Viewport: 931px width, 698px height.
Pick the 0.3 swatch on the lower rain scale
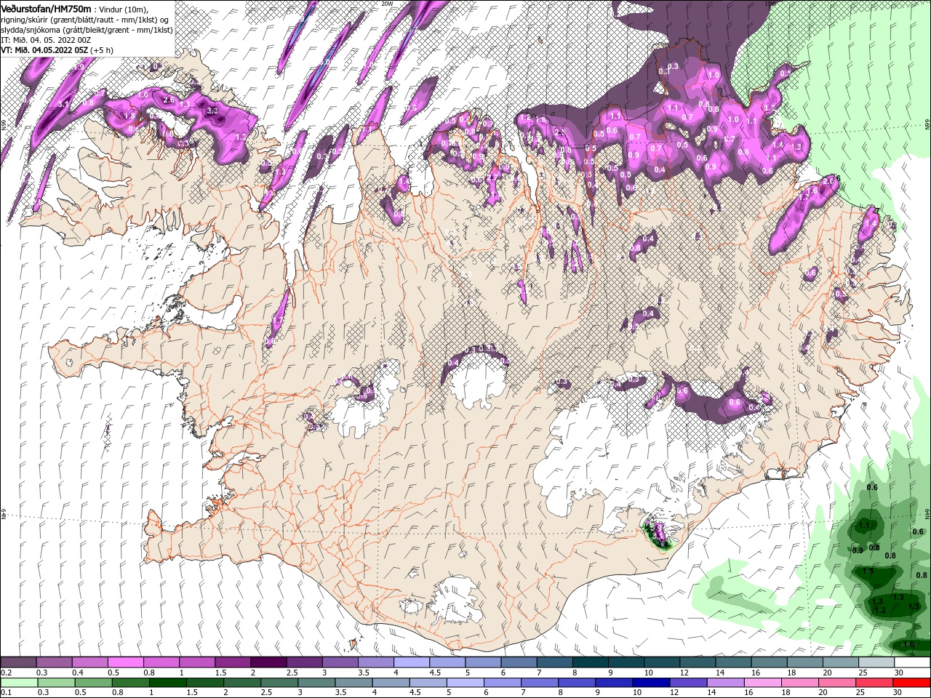(x=56, y=683)
